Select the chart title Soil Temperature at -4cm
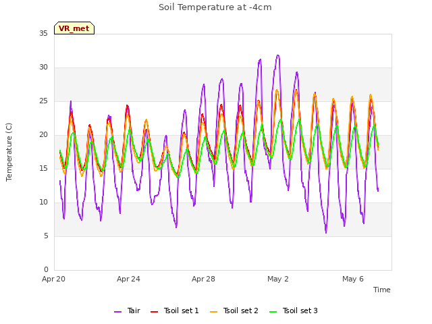This screenshot has height=324, width=432. [215, 7]
